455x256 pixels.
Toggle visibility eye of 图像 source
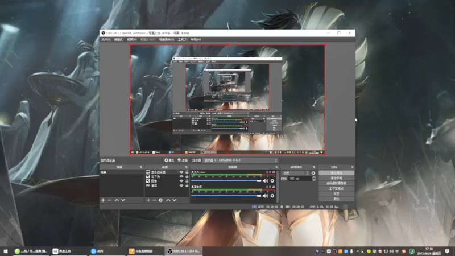[181, 181]
